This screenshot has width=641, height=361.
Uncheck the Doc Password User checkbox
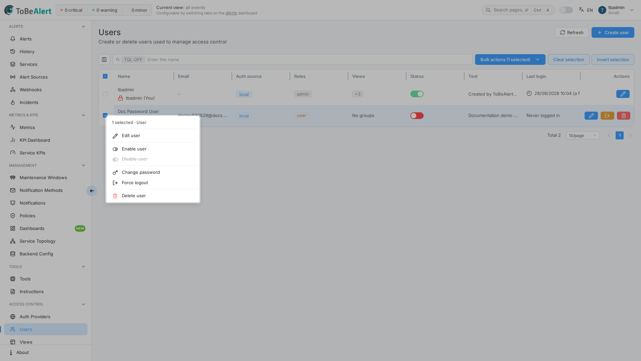[105, 115]
